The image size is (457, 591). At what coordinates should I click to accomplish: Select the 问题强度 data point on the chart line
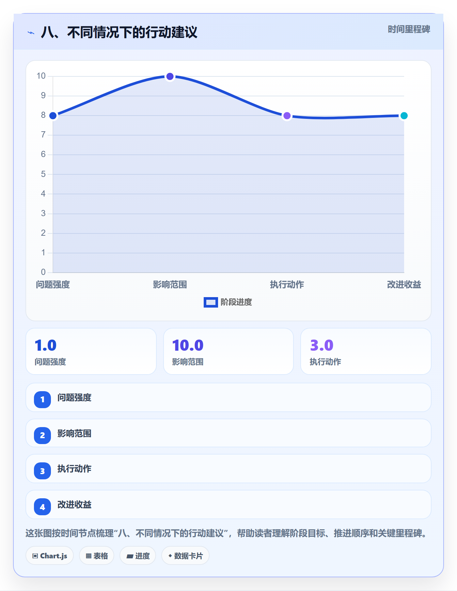coord(53,116)
